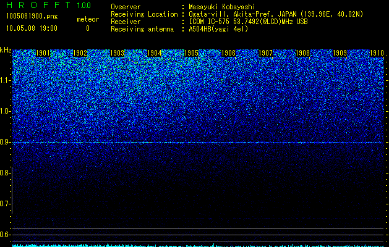
Task: Click the 1.0 kHz axis label
Action: click(4, 111)
